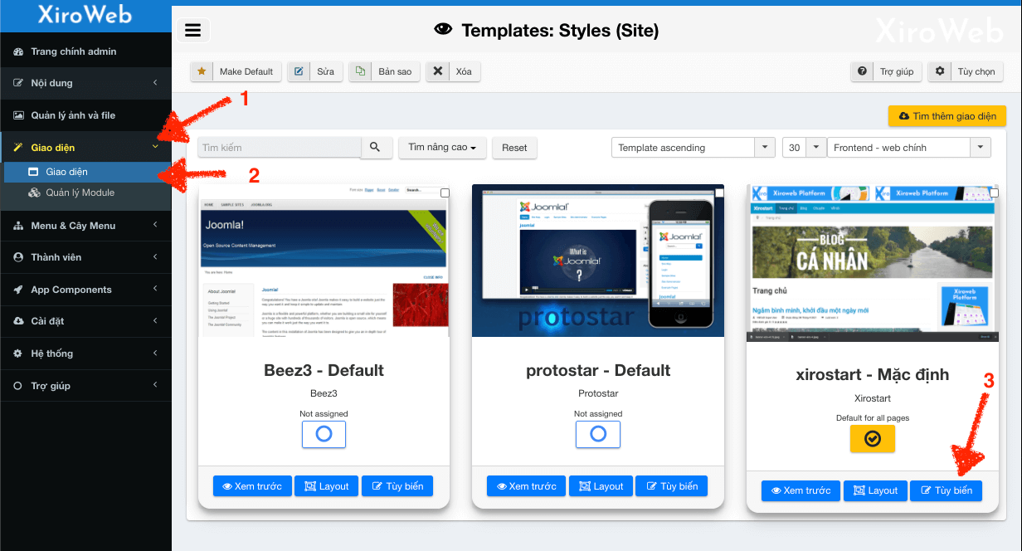1022x551 pixels.
Task: Click the edit pencil icon beside Sửa
Action: click(299, 71)
